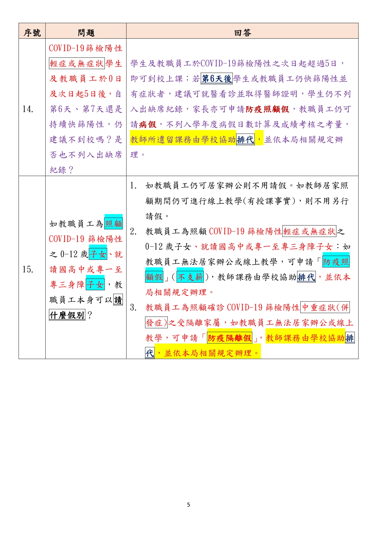Click underlined 排代 in answer 14
The width and height of the screenshot is (377, 534).
tap(245, 140)
